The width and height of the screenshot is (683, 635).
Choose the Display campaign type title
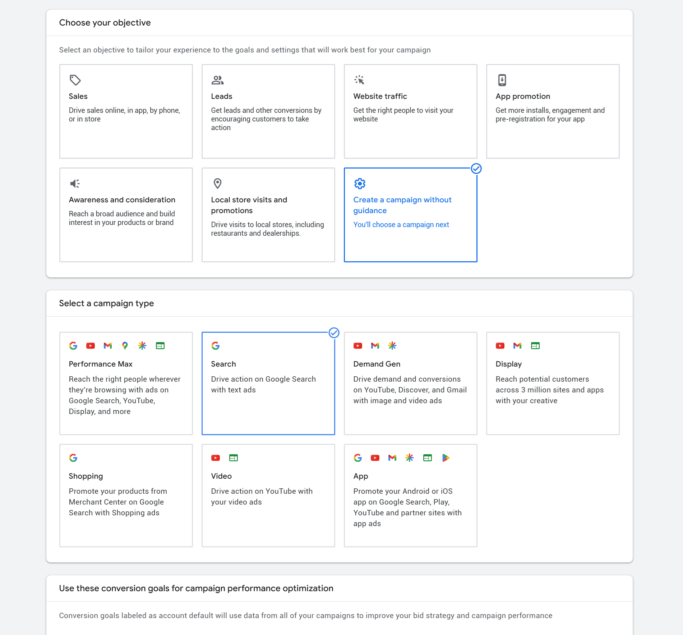click(509, 364)
